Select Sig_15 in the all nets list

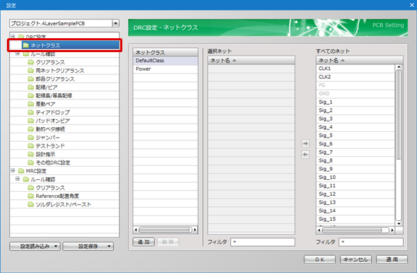pos(356,220)
